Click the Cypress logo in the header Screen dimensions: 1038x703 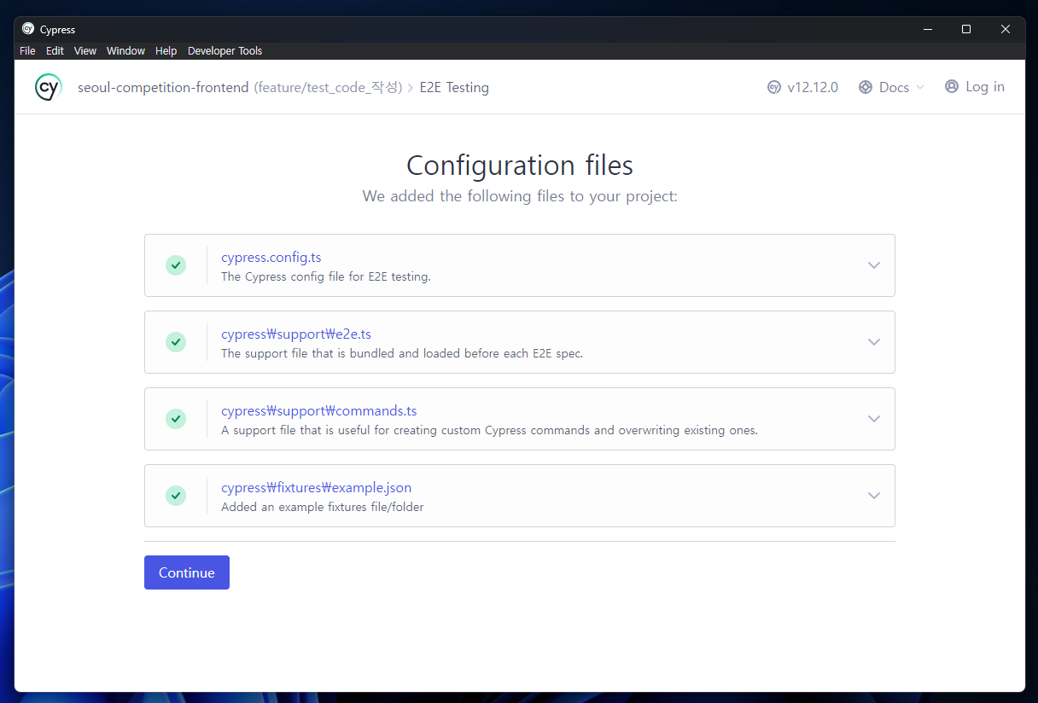48,87
